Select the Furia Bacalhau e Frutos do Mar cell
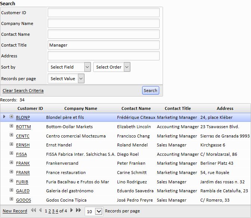This screenshot has height=218, width=251. (x=78, y=182)
